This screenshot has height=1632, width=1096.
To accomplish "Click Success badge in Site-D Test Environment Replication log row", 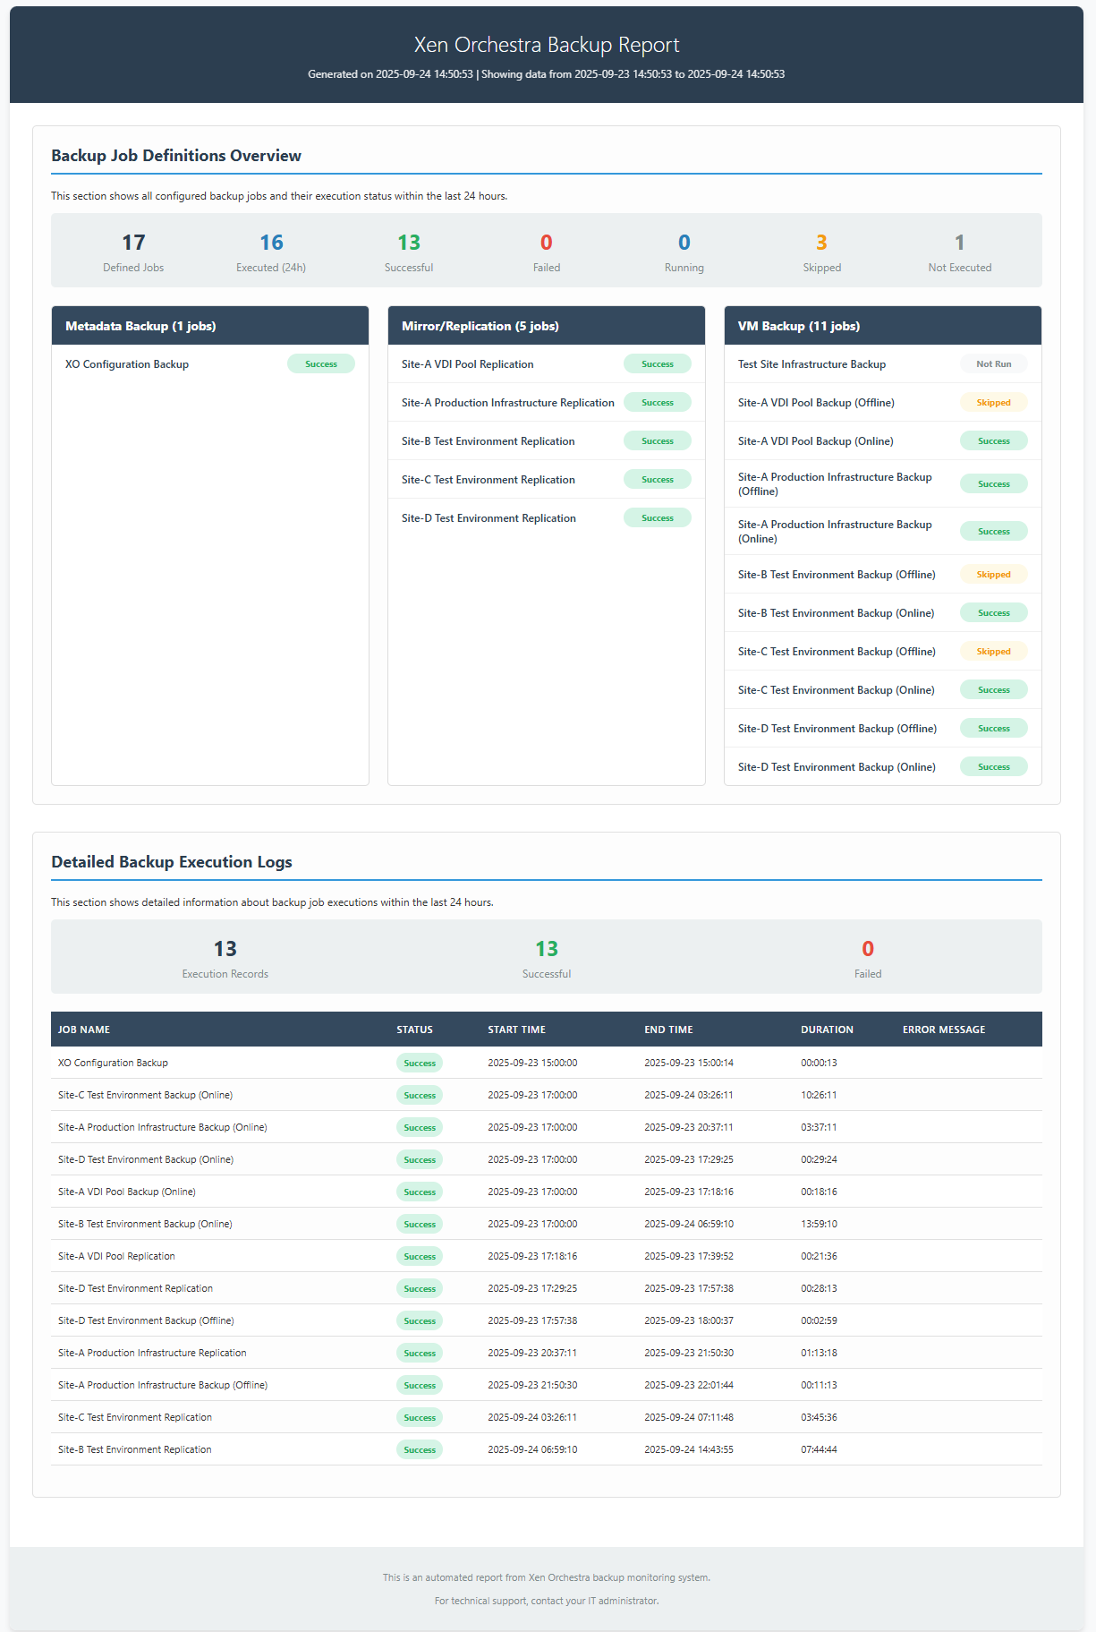I will click(x=420, y=1288).
